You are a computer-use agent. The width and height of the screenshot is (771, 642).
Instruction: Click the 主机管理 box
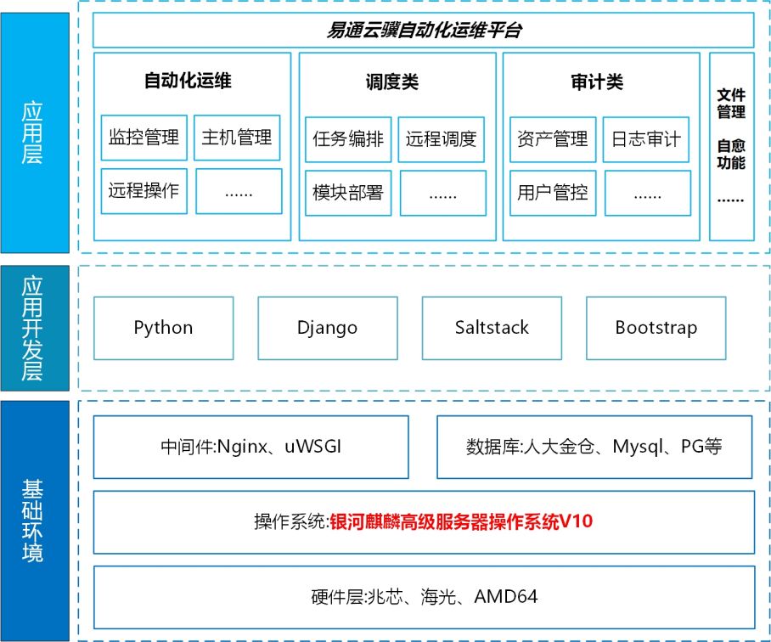pyautogui.click(x=237, y=138)
